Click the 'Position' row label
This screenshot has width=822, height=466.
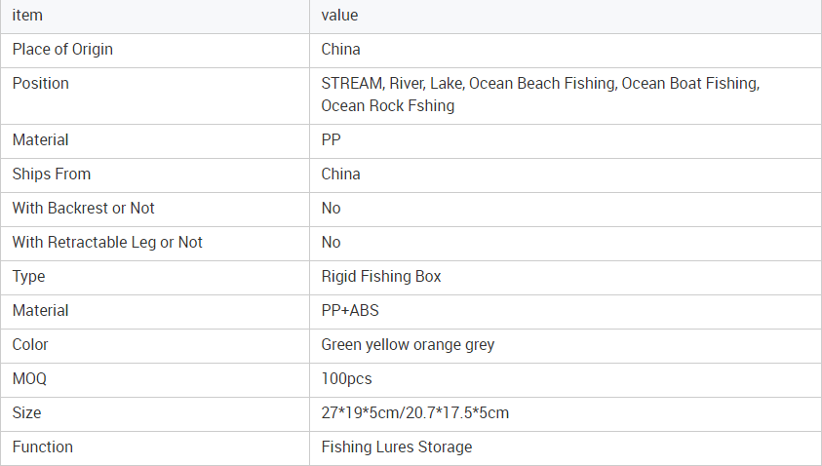[x=40, y=83]
